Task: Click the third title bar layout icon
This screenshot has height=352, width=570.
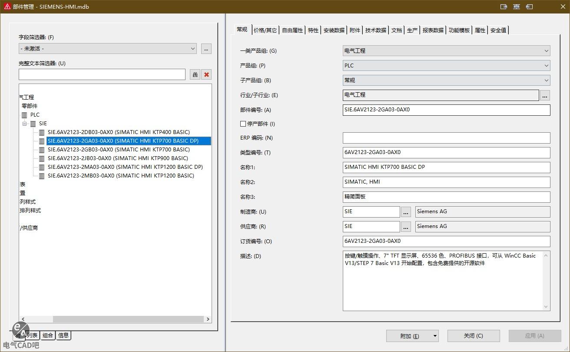Action: [529, 7]
